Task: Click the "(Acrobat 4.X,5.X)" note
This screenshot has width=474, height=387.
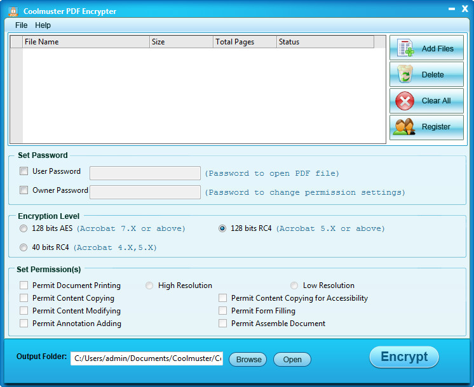Action: click(115, 247)
